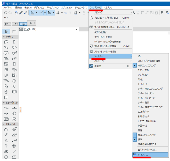Open the オプション(O) menu
The width and height of the screenshot is (170, 161).
point(67,8)
